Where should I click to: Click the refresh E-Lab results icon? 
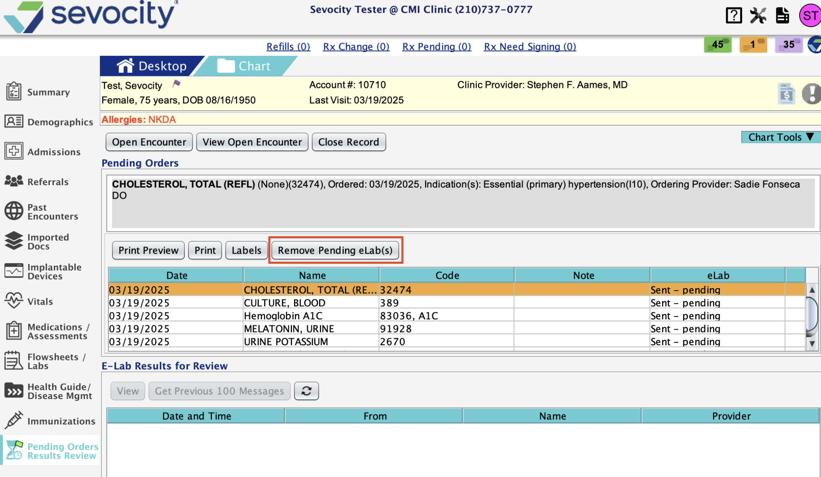coord(306,391)
